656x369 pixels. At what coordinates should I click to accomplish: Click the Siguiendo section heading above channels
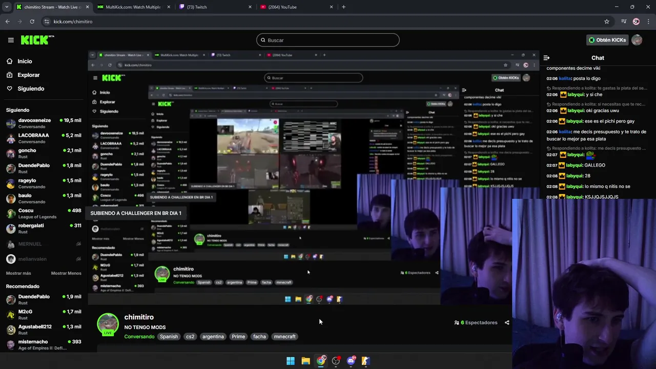18,110
